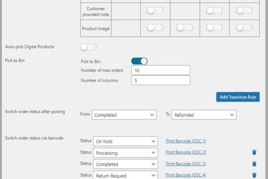Image resolution: width=268 pixels, height=179 pixels.
Task: Delete the Completed barcode status row
Action: 254,164
